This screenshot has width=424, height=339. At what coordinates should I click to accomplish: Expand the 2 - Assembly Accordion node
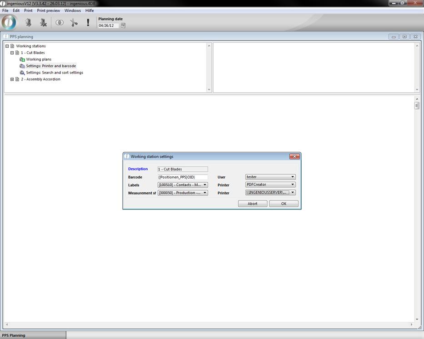[x=12, y=79]
